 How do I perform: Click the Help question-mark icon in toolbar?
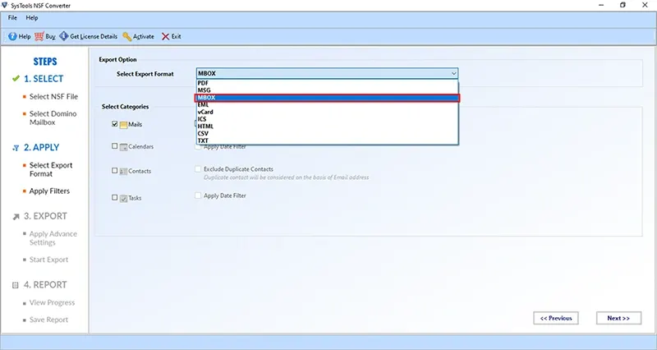point(12,36)
